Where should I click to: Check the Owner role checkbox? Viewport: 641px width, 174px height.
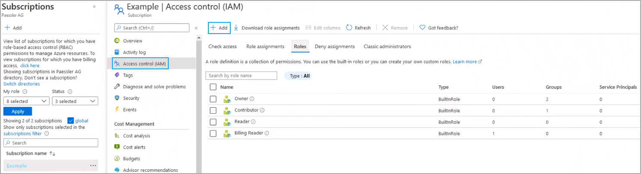click(213, 99)
